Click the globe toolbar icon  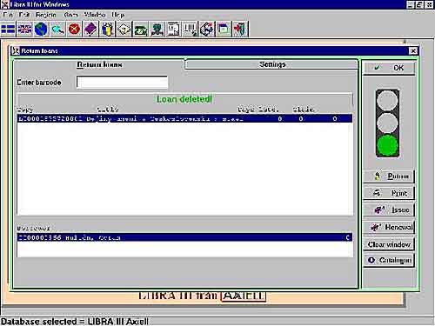coord(41,30)
